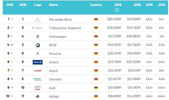Click the Porsche crest logo
Screen dimensions: 169x100
click(37, 54)
